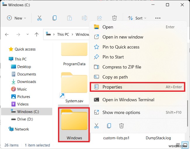This screenshot has width=190, height=149.
Task: Go back with the left arrow
Action: tap(7, 34)
